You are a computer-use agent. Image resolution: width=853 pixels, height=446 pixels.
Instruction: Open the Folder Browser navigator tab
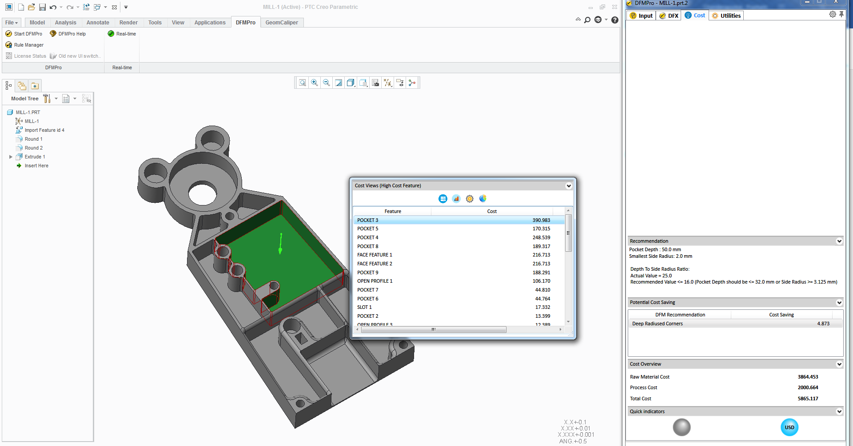tap(22, 86)
